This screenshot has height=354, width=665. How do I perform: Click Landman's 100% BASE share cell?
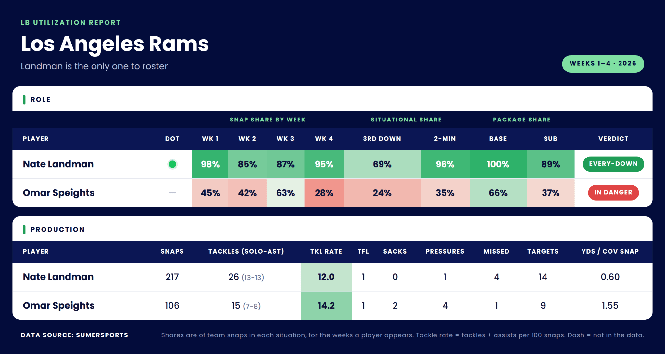coord(498,164)
